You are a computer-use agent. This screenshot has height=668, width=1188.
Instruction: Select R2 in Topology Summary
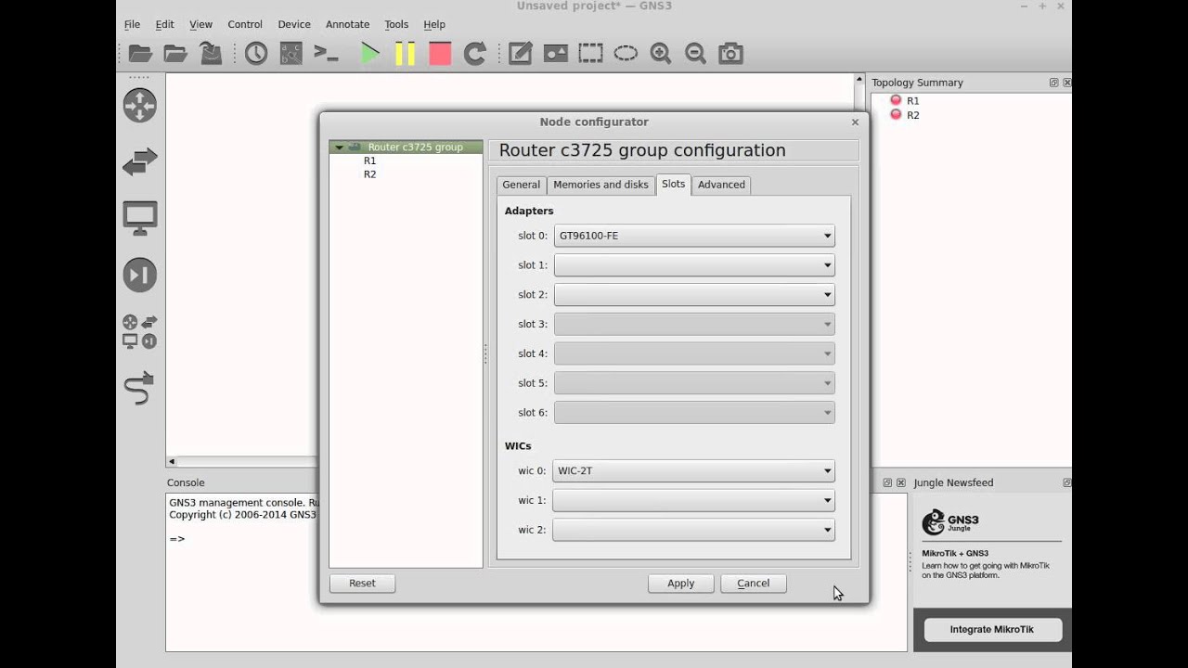point(913,115)
